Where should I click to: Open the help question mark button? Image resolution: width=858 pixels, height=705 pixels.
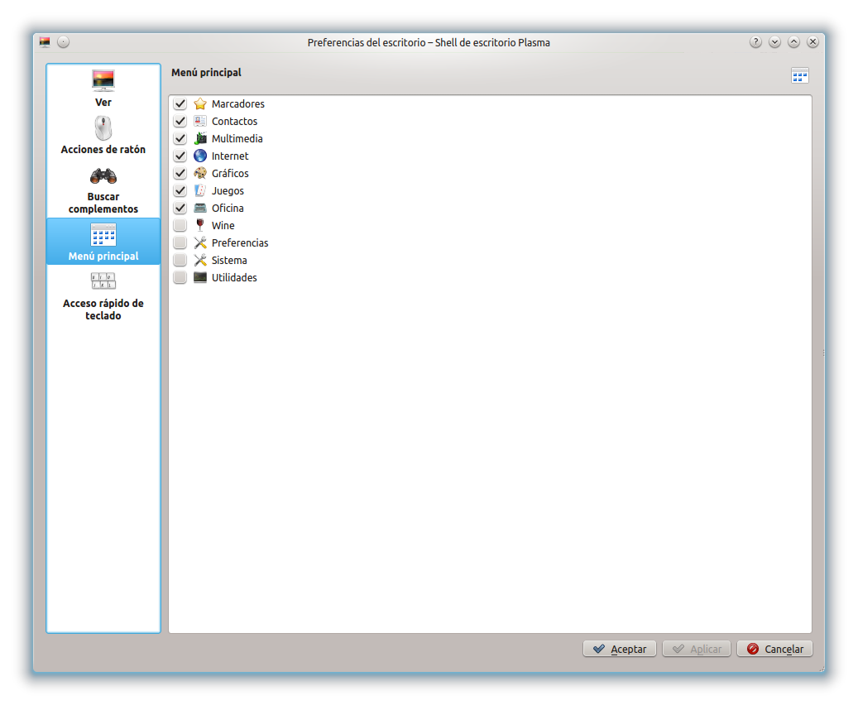pyautogui.click(x=755, y=42)
